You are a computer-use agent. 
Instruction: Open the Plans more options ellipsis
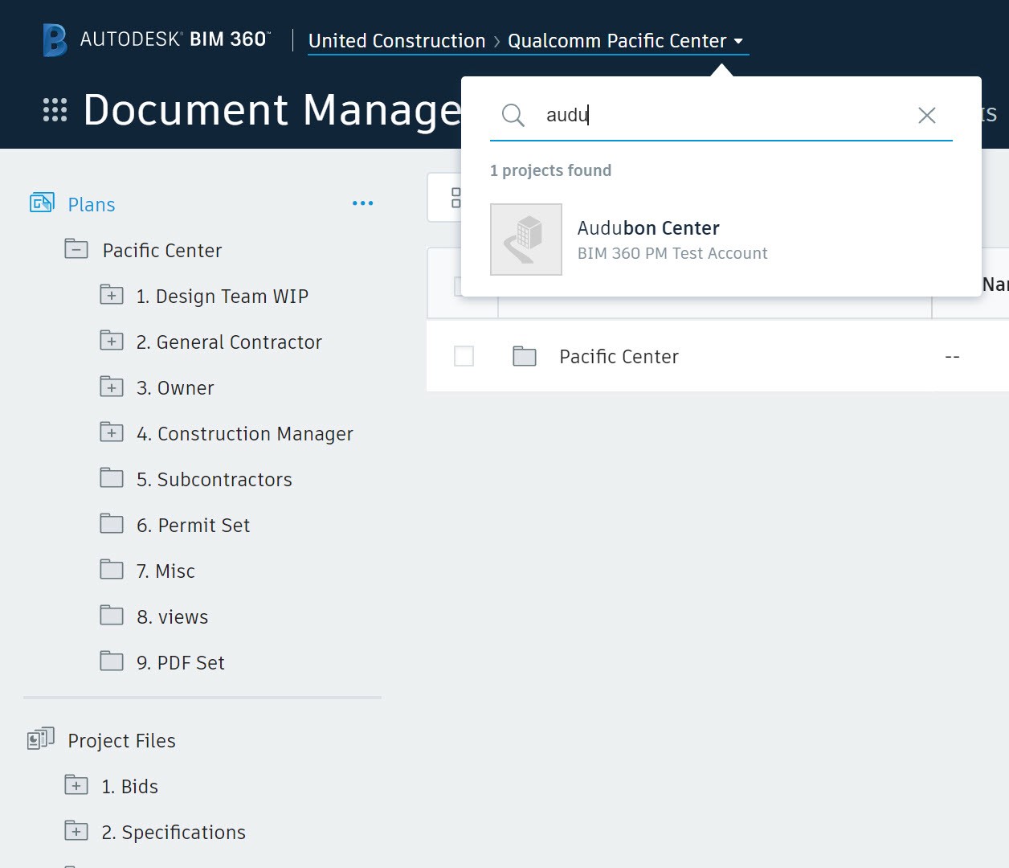click(x=362, y=203)
